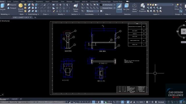Select the Rectangle tool in Draw panel
This screenshot has width=186, height=104.
44,11
